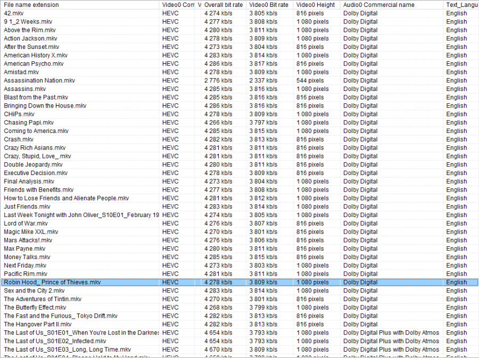Select Crazy Rich Asians.mkv
The height and width of the screenshot is (358, 479).
(35, 148)
